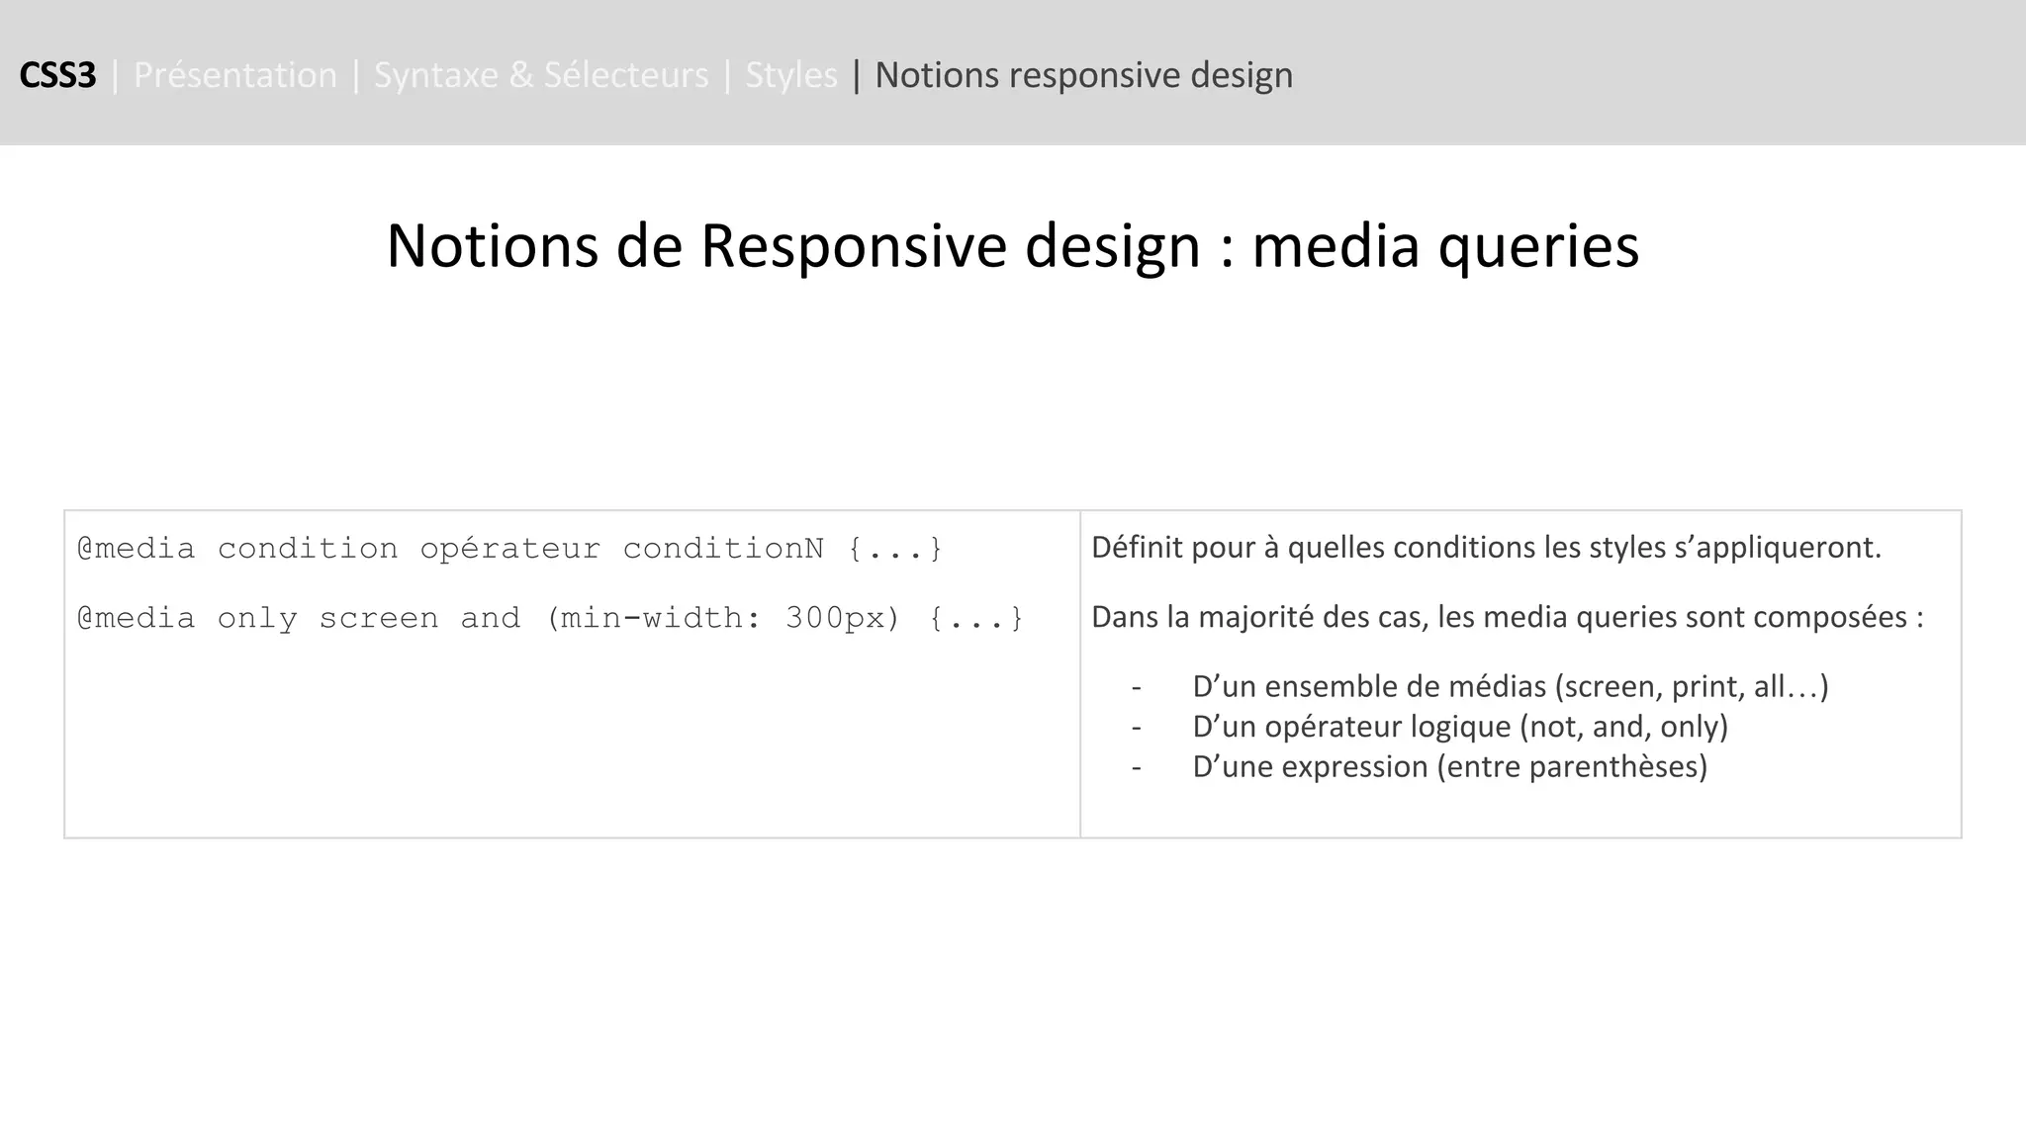
Task: Click the slide title about media queries
Action: pos(1013,245)
